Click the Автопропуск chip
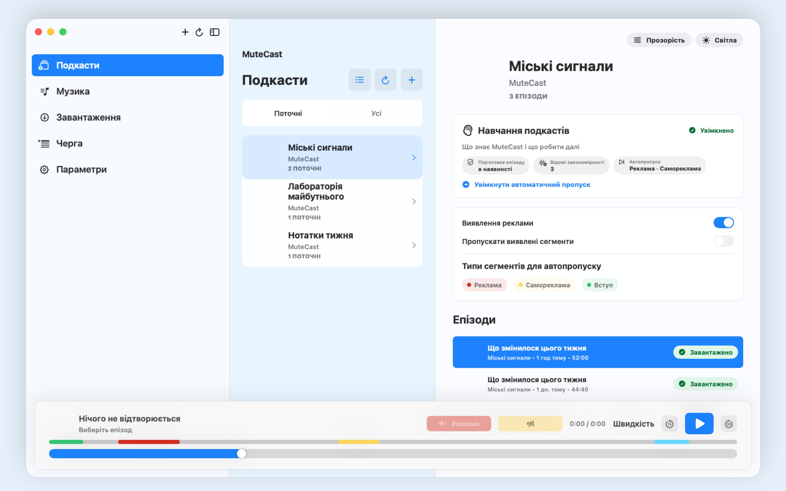Image resolution: width=786 pixels, height=491 pixels. 660,166
